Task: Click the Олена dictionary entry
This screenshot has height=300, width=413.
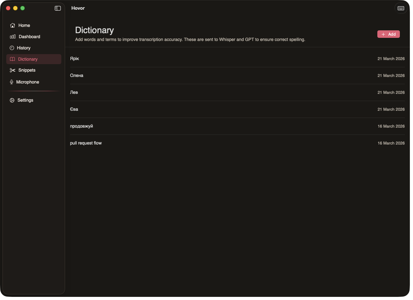Action: coord(77,75)
